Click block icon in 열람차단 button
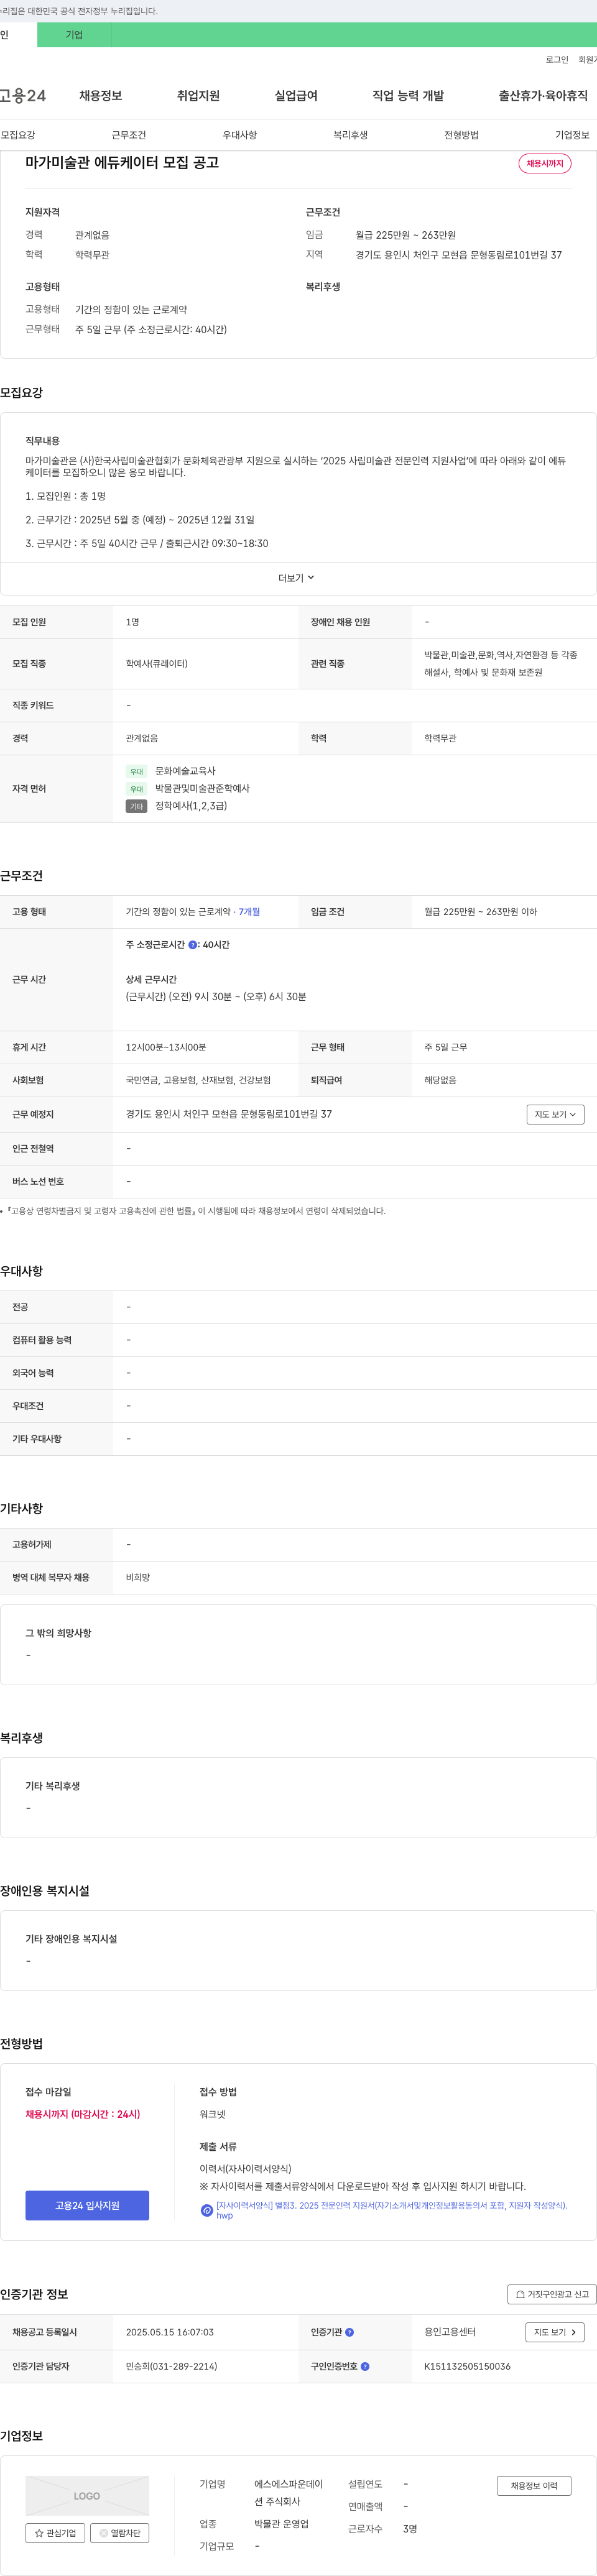 pyautogui.click(x=103, y=2532)
